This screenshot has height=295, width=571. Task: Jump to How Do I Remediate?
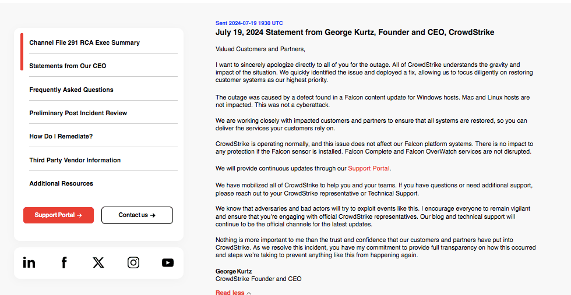61,136
